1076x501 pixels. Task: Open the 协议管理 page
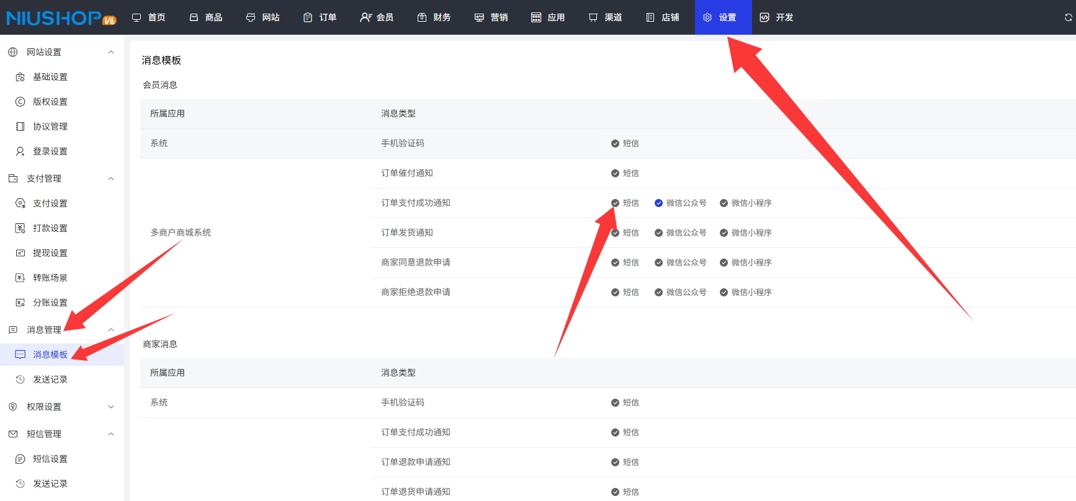coord(50,126)
